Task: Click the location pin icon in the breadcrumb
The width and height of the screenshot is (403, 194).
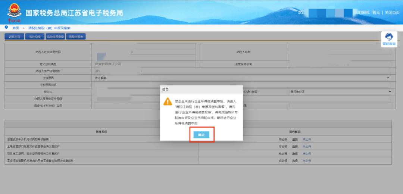Action: (6, 27)
